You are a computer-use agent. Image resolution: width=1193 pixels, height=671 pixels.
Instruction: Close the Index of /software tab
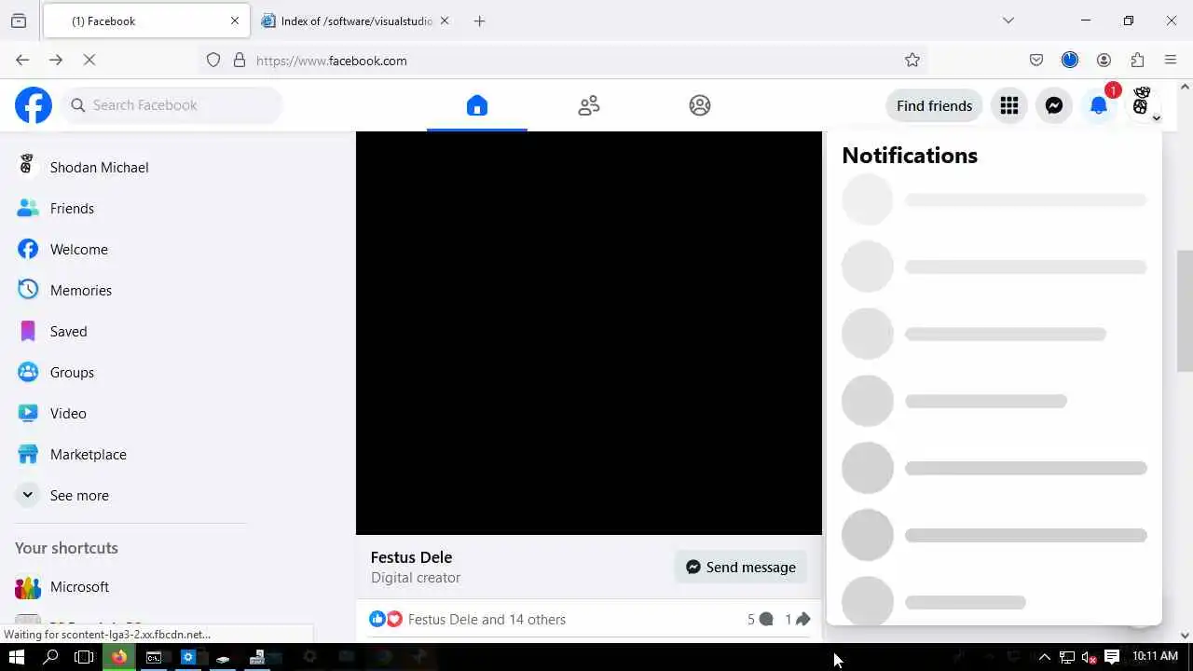click(x=445, y=21)
